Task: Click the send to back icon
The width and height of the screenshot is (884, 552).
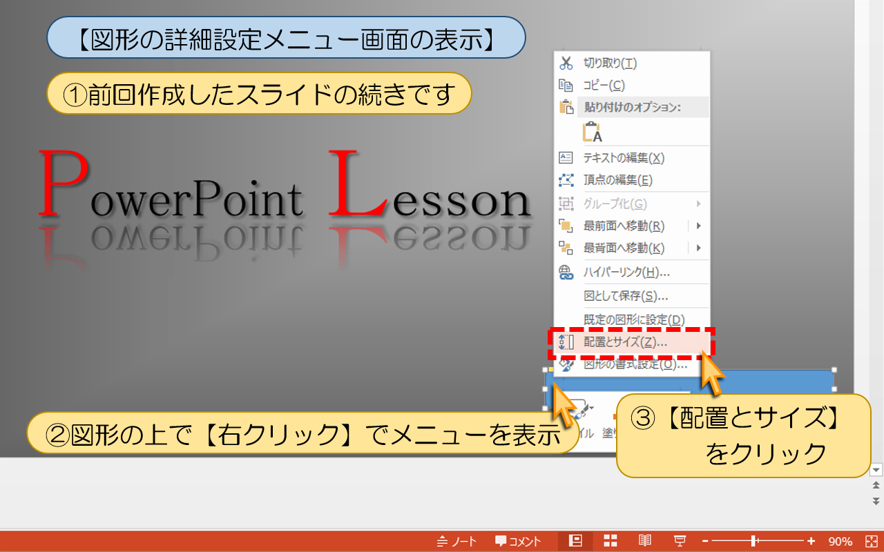Action: tap(566, 248)
